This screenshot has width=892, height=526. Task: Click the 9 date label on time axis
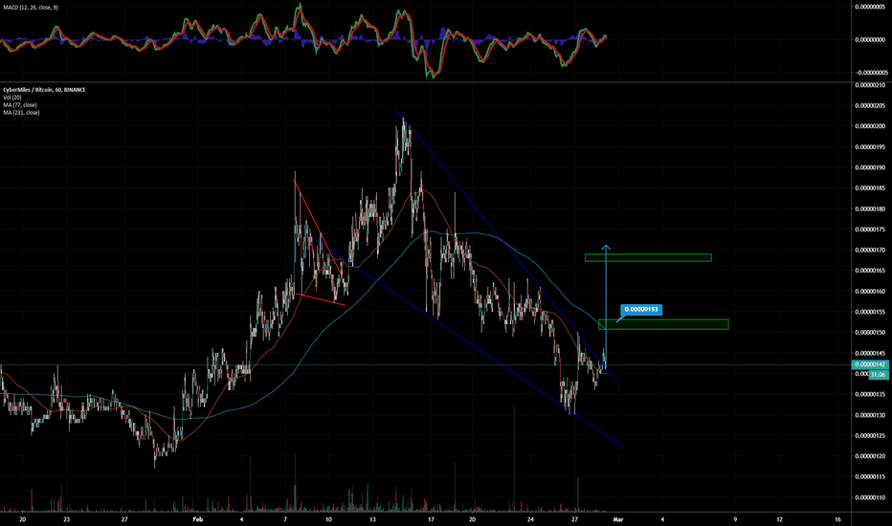(x=735, y=519)
